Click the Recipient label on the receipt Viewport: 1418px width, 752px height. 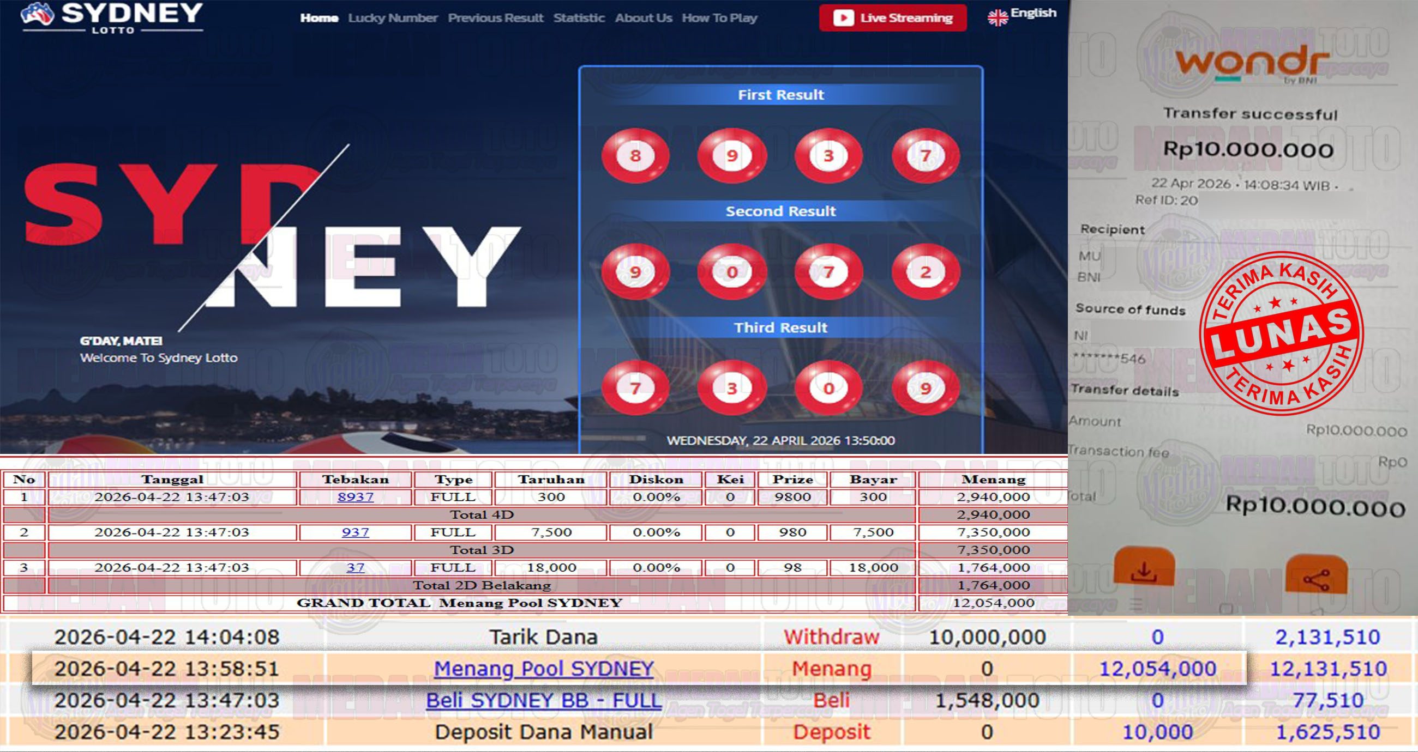1112,229
